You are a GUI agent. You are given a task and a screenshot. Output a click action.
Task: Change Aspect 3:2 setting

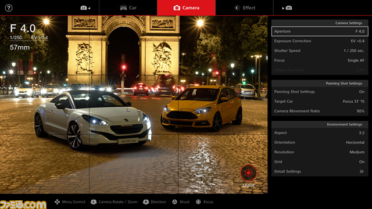[320, 133]
